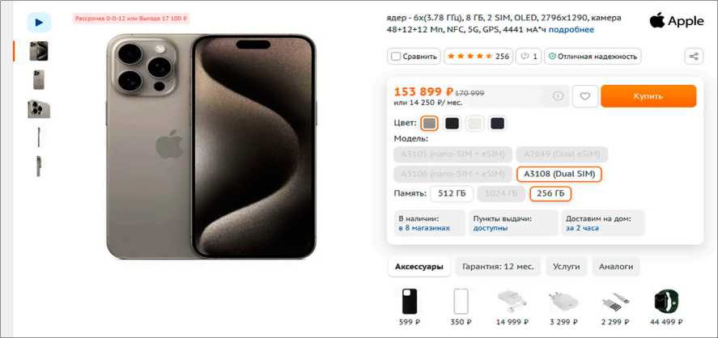Screen dimensions: 718x338
Task: Play the product video thumbnail
Action: click(x=39, y=22)
